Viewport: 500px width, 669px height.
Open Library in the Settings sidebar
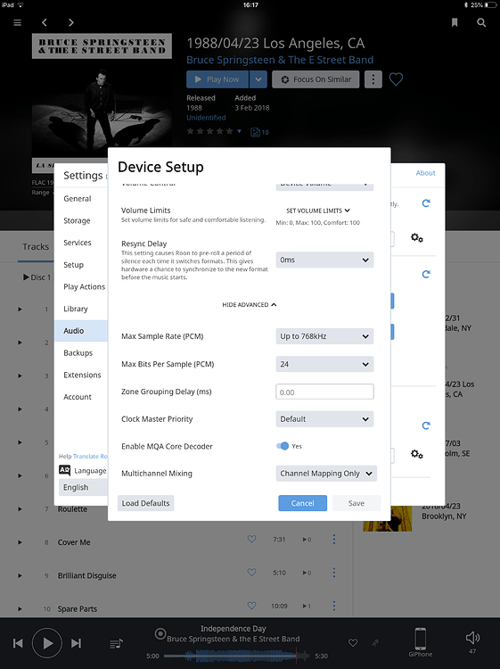pos(76,309)
